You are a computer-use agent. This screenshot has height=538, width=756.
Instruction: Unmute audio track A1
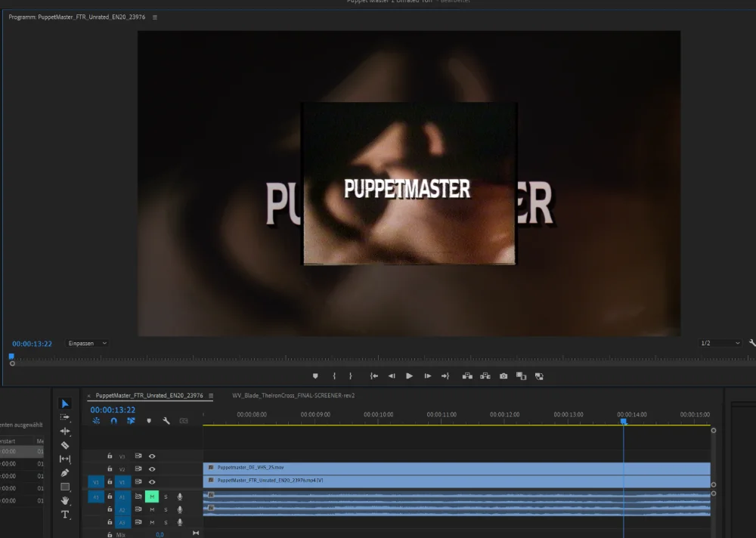coord(152,496)
